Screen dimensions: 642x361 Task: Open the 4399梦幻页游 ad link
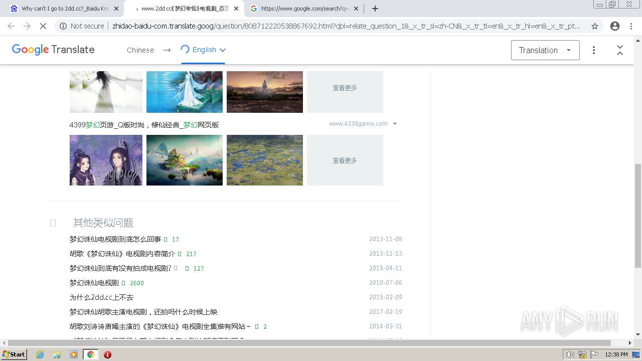[x=144, y=125]
